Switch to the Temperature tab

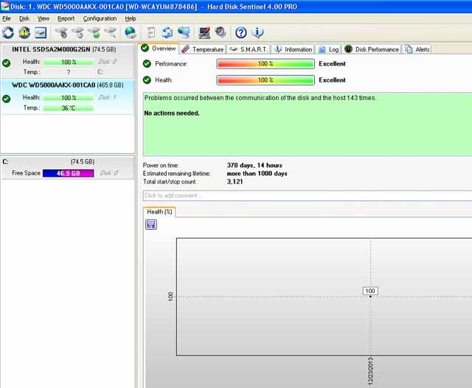tap(203, 49)
